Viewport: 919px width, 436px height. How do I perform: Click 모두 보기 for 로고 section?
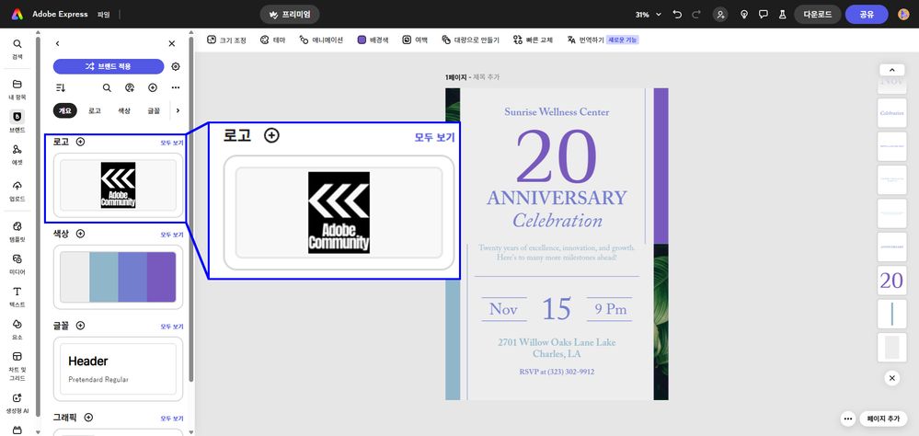pyautogui.click(x=172, y=143)
